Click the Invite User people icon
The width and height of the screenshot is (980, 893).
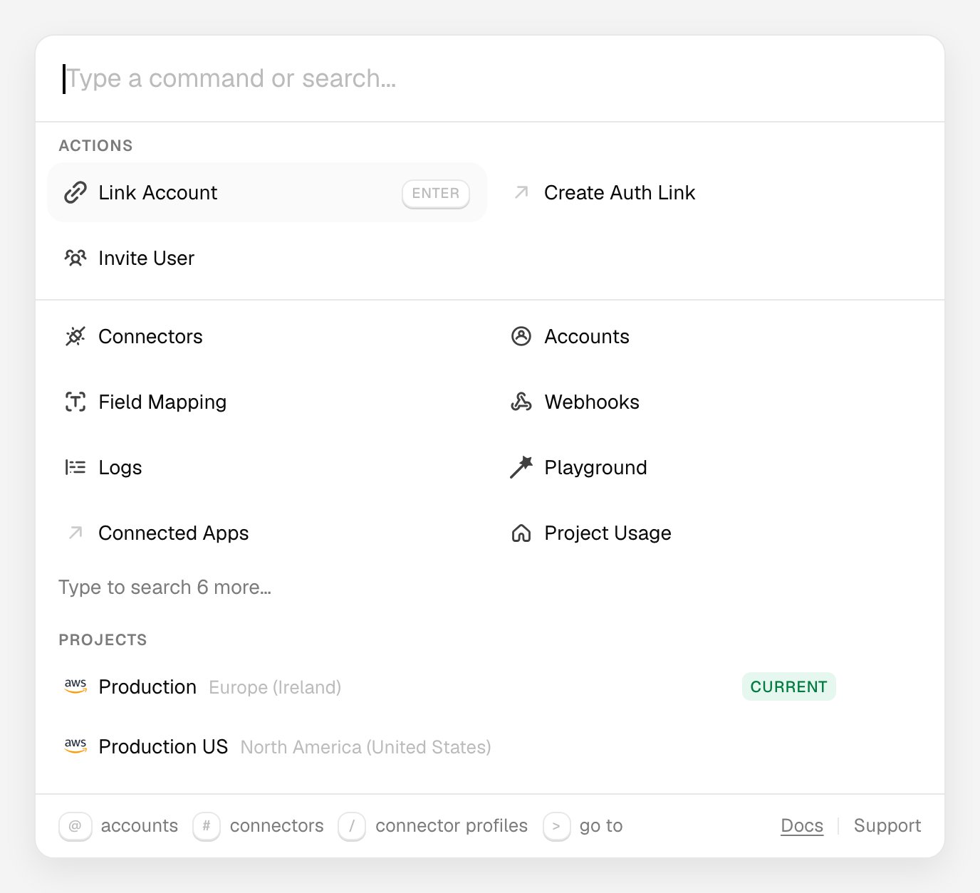click(75, 258)
